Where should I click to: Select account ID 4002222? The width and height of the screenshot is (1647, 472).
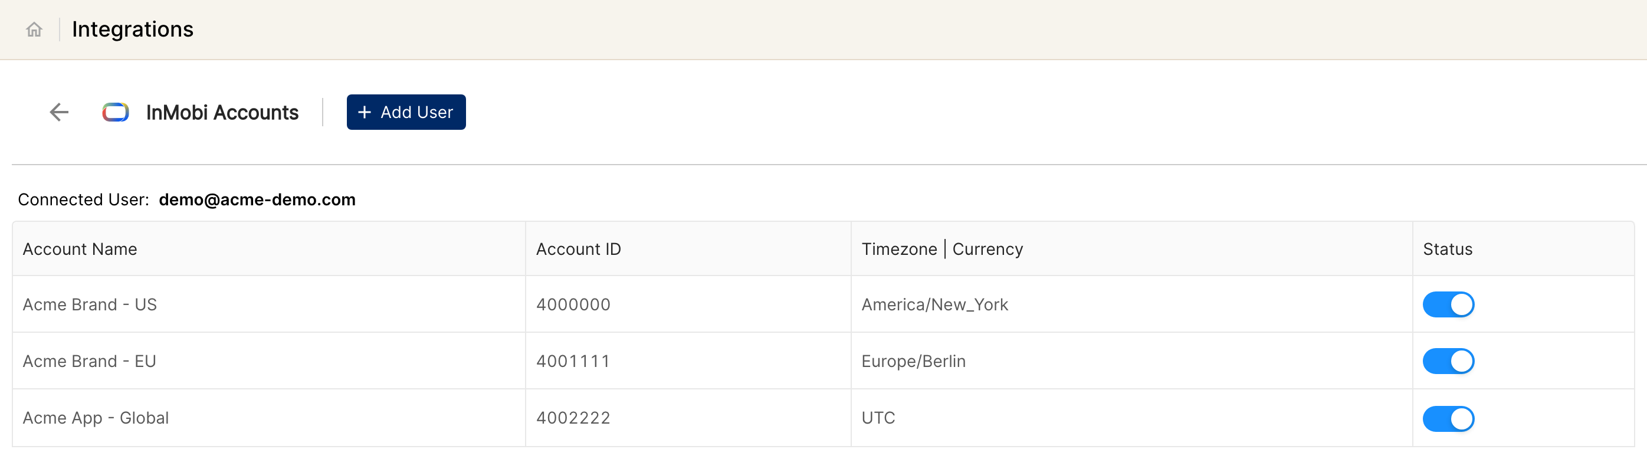(573, 418)
